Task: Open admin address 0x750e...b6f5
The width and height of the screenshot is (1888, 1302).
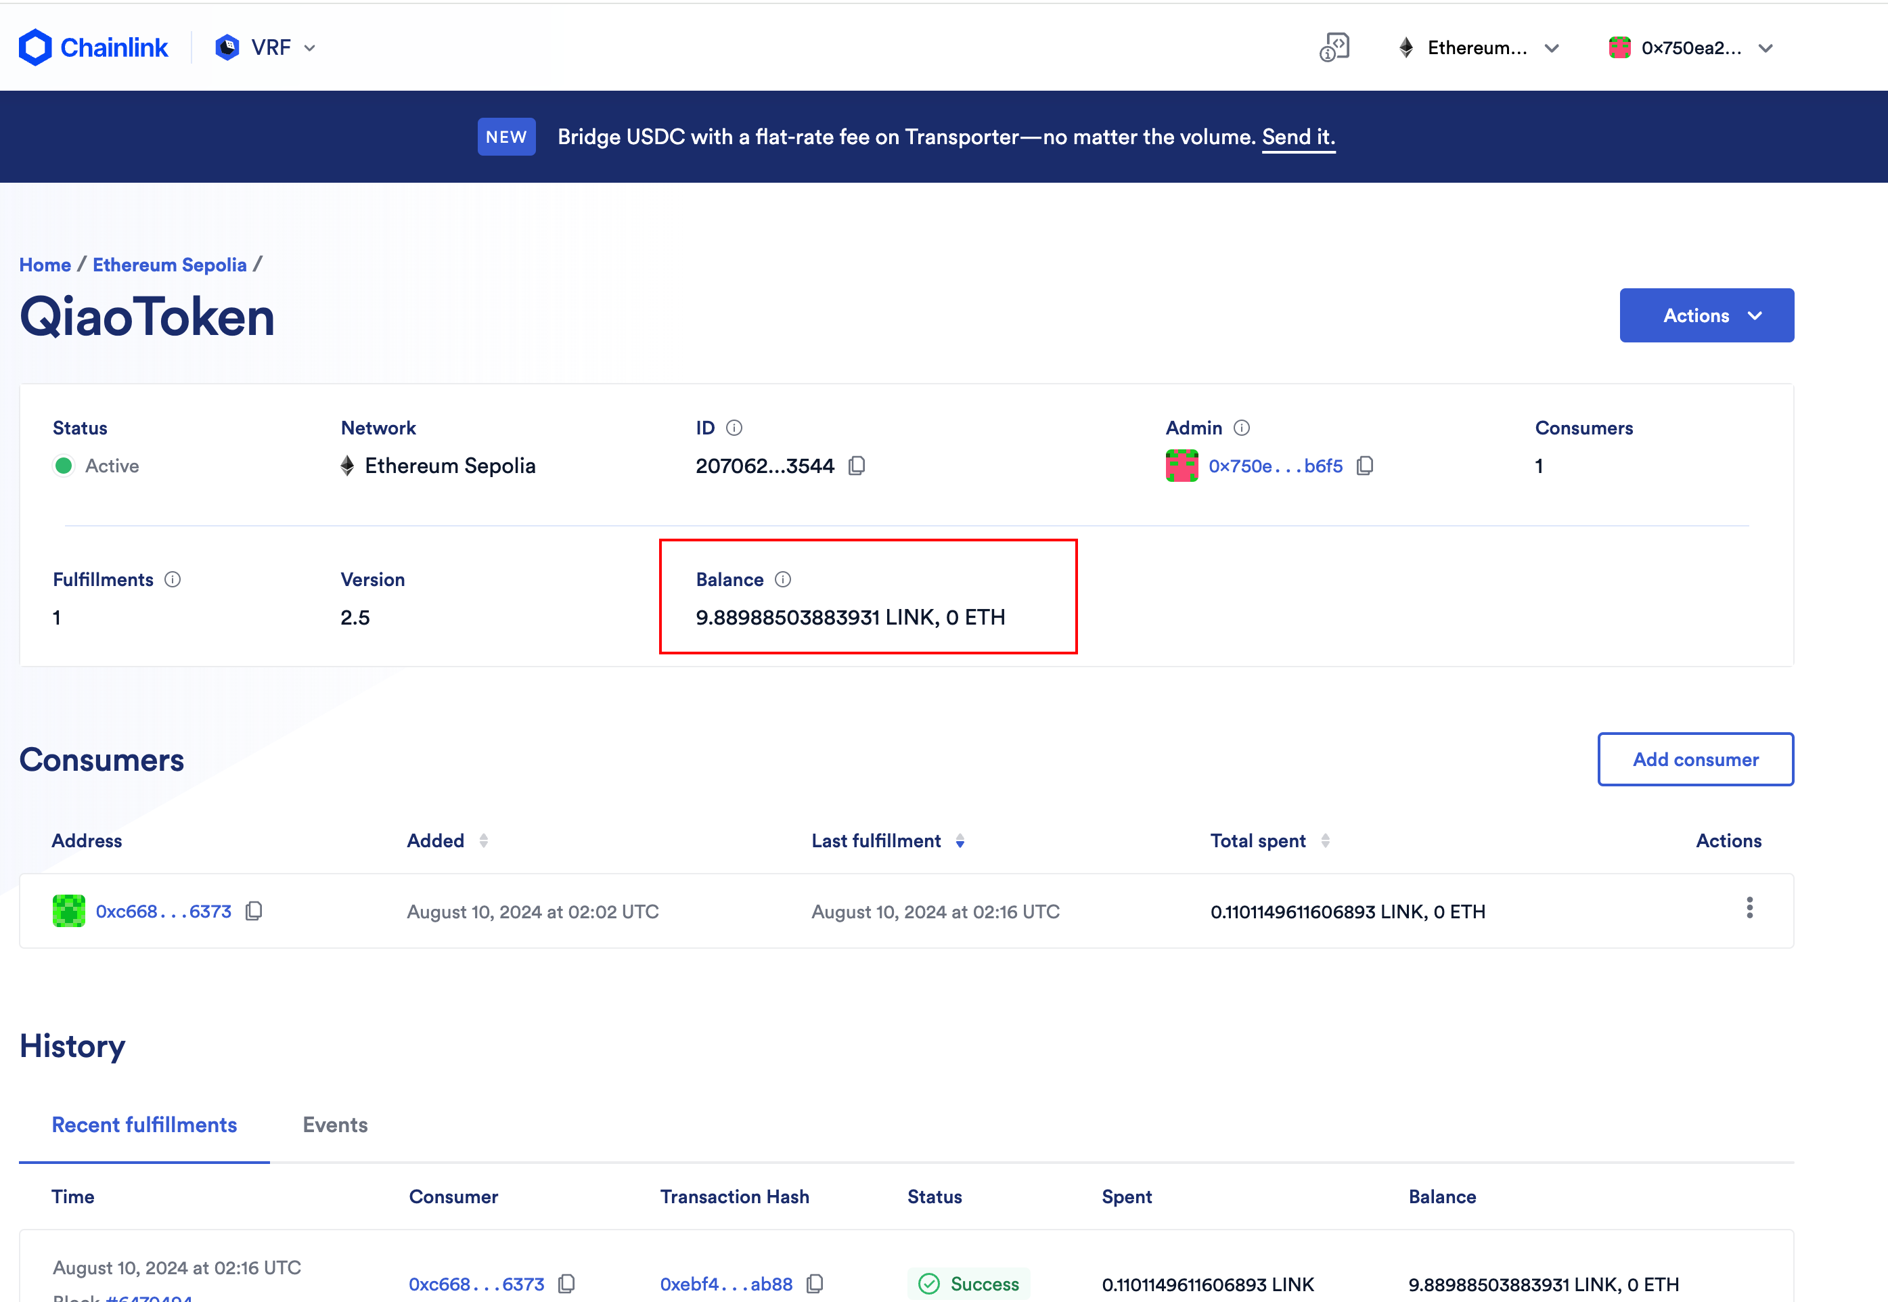Action: point(1276,466)
